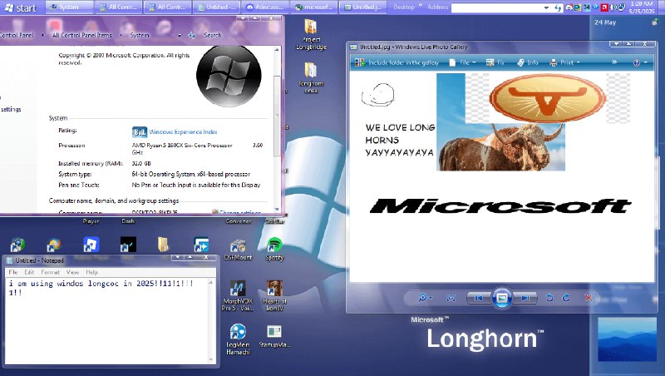Open the Help dropdown in Photo Gallery
Viewport: 665px width, 376px height.
tap(640, 63)
